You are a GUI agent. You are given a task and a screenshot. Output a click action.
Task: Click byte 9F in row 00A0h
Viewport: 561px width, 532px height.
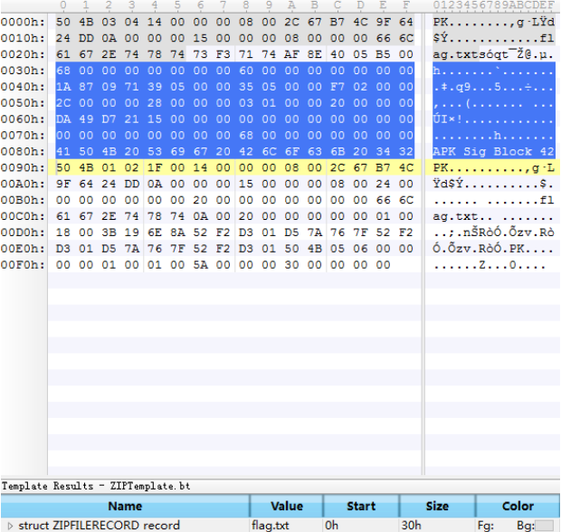63,184
